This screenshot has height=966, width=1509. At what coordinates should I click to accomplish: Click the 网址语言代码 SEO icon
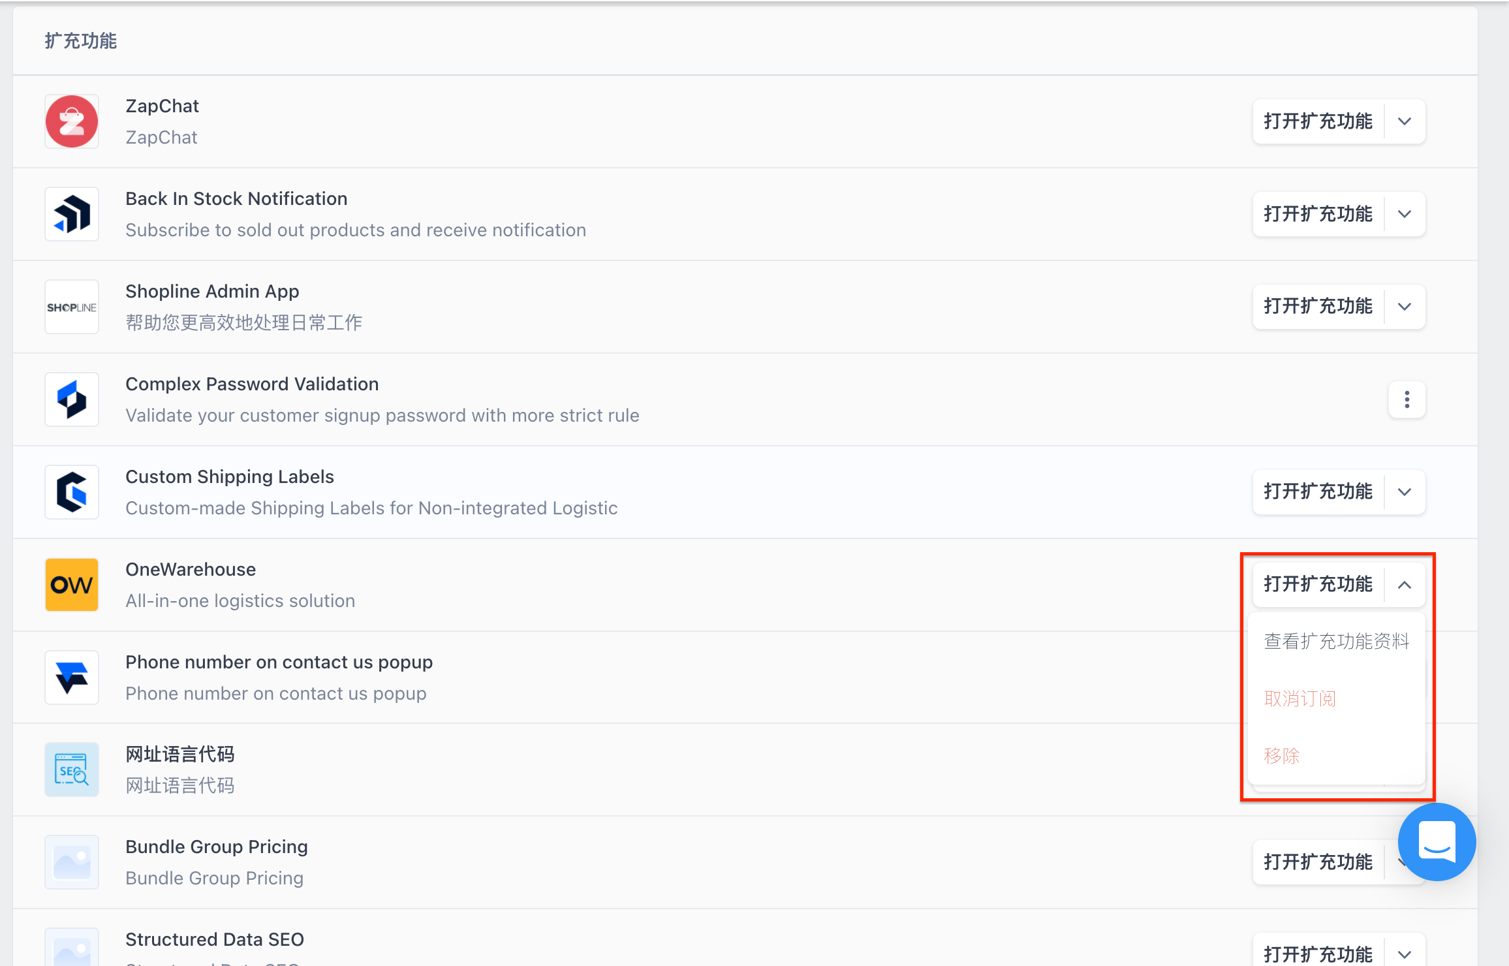pyautogui.click(x=72, y=770)
